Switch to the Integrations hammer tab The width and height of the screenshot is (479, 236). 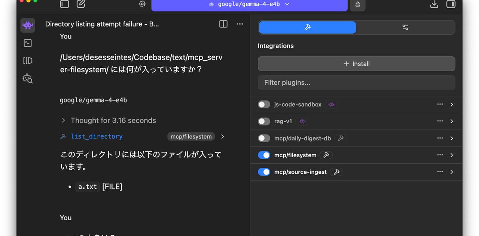(x=308, y=27)
